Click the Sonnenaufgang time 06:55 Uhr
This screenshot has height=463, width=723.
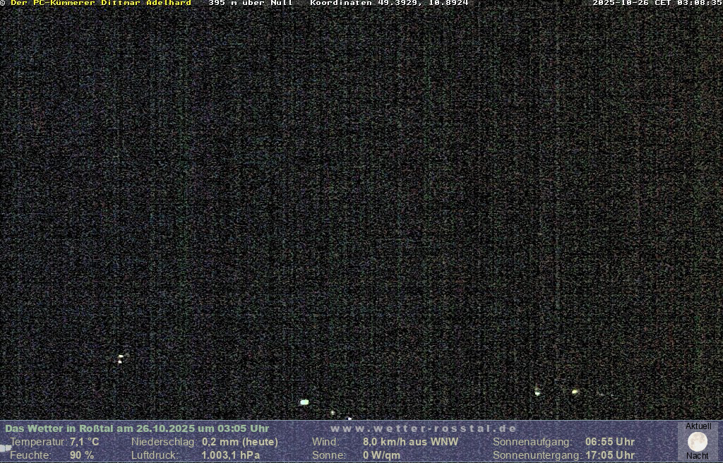tap(609, 442)
